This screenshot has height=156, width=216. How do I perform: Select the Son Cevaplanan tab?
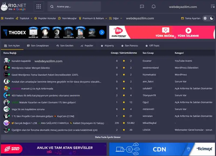(x=38, y=46)
